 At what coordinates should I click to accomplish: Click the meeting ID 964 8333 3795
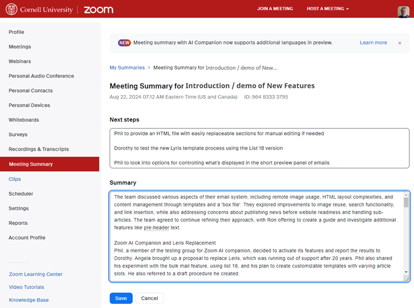[266, 97]
